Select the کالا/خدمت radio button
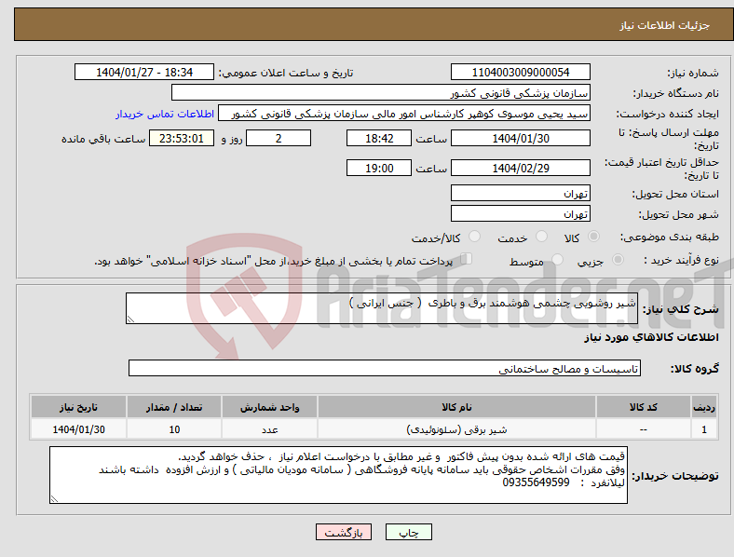 (x=474, y=237)
